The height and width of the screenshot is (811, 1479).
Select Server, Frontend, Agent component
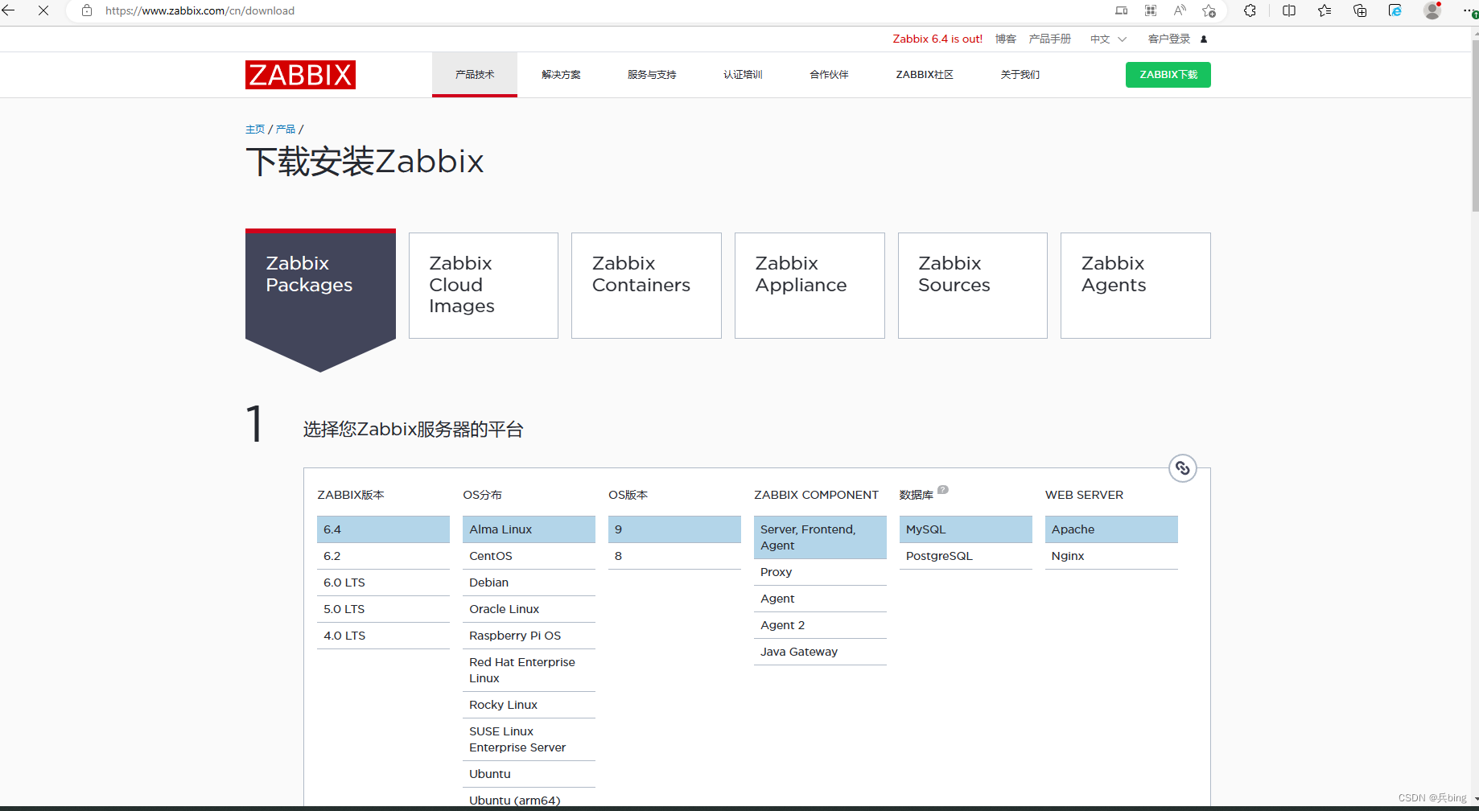pos(820,537)
